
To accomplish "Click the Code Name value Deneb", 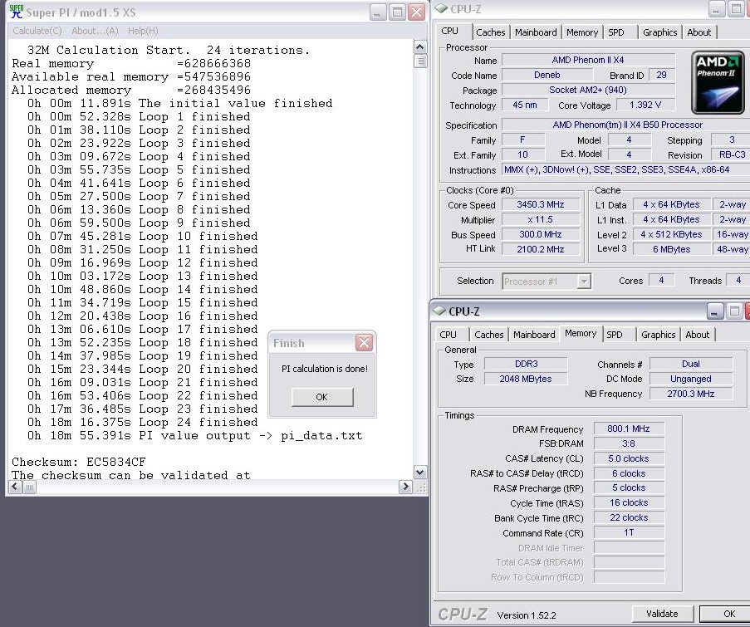I will [547, 75].
